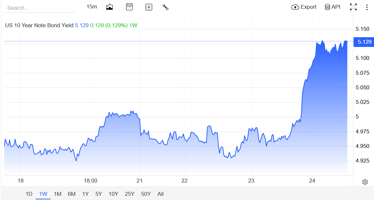Choose the 1Y time range
374x200 pixels.
[85, 194]
